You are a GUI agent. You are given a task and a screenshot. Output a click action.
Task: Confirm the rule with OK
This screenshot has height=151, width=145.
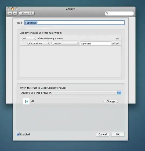[x=118, y=134]
